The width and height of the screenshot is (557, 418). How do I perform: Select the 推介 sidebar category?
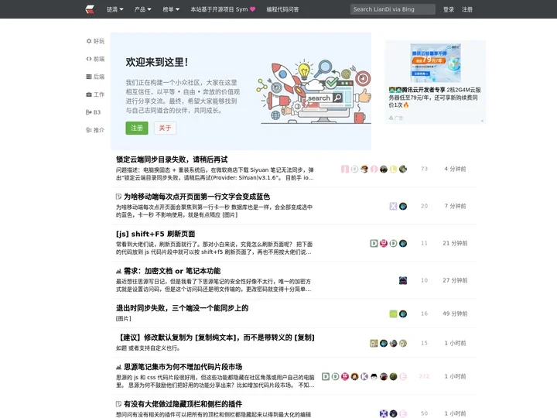95,130
